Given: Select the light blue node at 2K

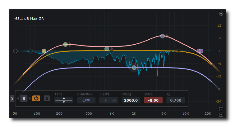Looking at the screenshot, I should 134,68.
